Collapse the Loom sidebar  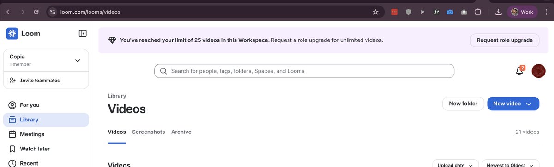tap(83, 33)
